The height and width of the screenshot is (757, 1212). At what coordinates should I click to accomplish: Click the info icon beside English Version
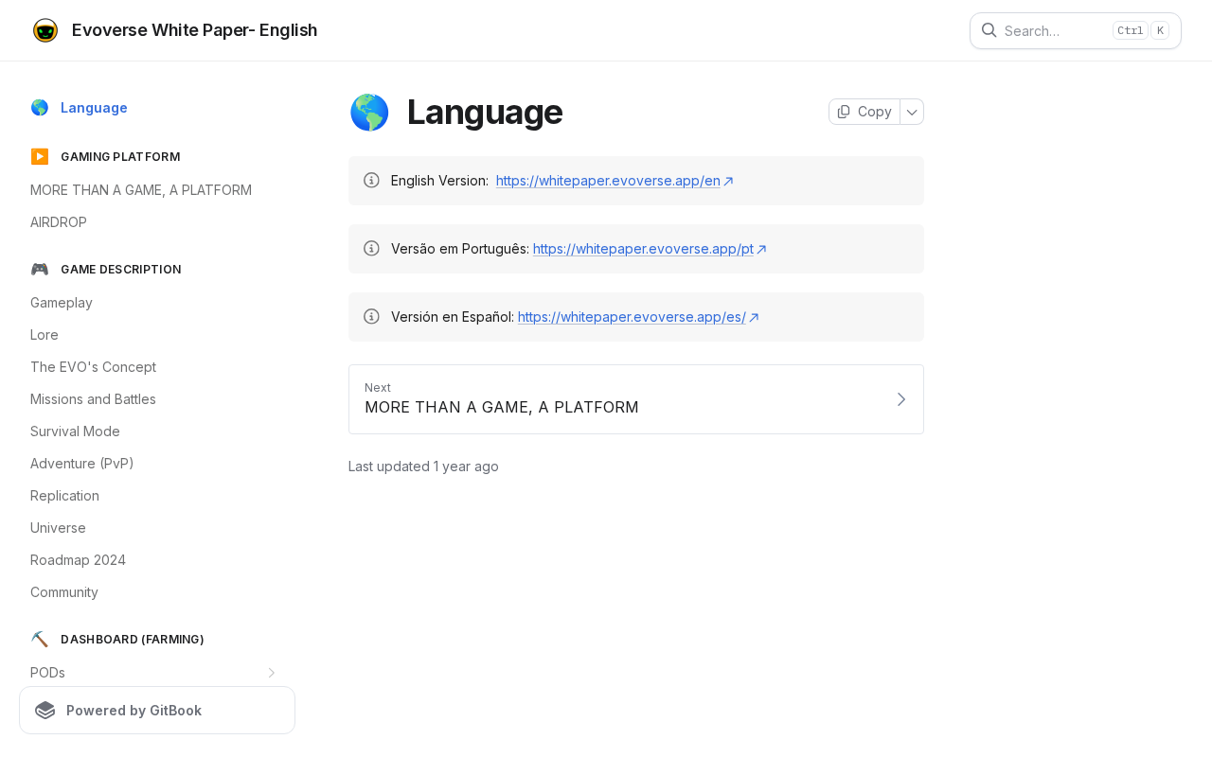click(x=371, y=180)
